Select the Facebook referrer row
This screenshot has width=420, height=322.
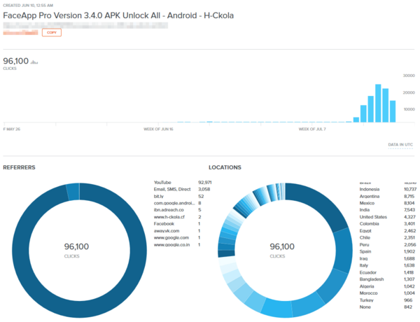tap(164, 223)
